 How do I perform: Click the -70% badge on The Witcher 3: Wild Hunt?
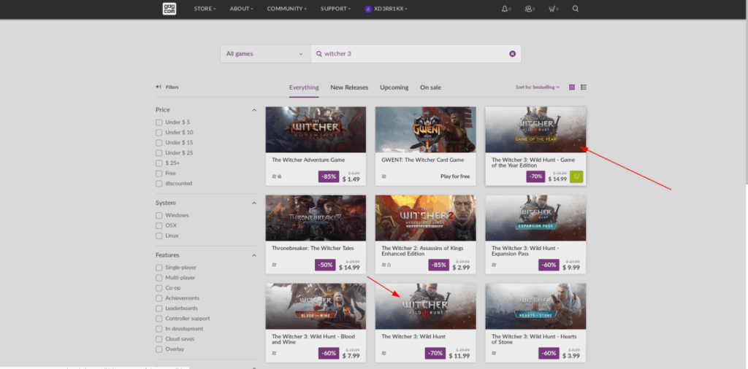click(435, 353)
